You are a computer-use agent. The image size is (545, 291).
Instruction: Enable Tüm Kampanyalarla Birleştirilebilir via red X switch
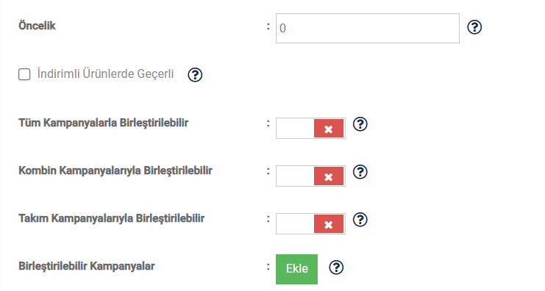329,129
